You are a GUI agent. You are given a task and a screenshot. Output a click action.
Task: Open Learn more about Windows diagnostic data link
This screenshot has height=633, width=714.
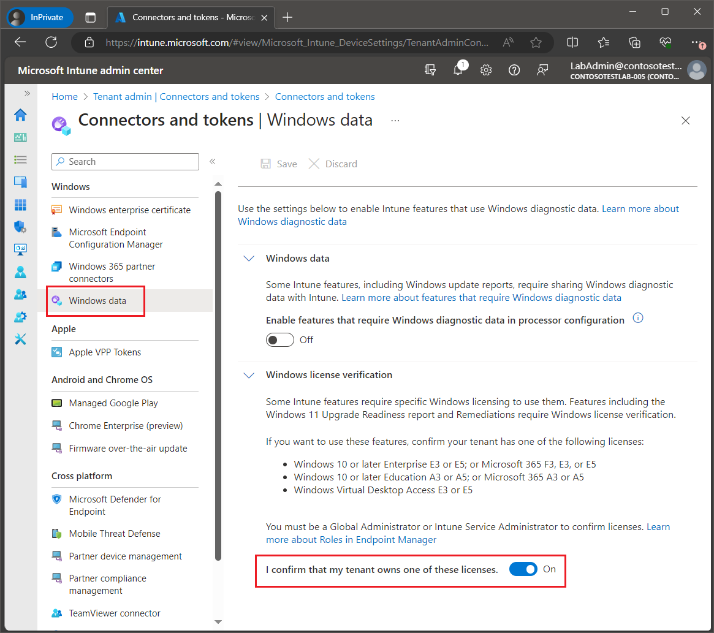point(458,215)
